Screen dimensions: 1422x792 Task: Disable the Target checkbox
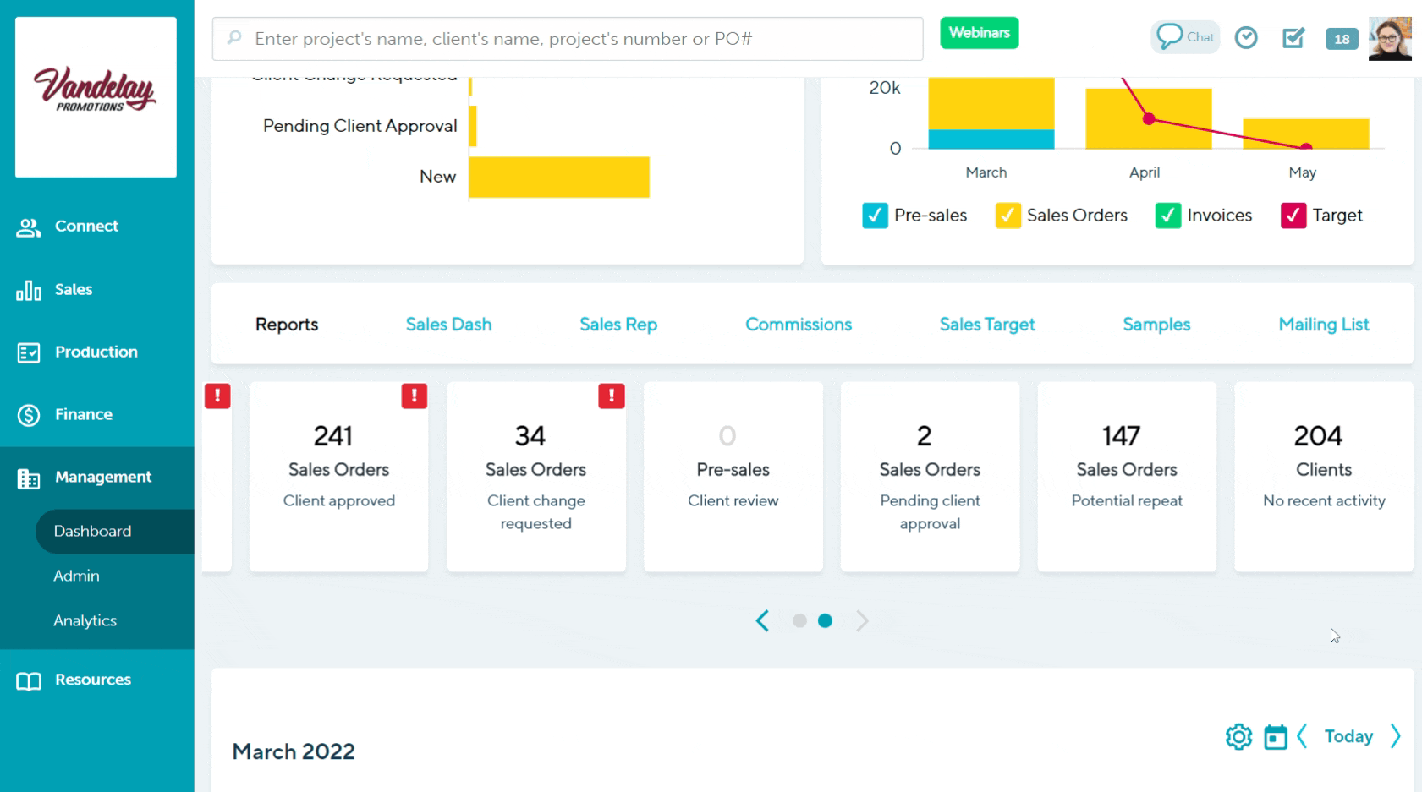(x=1293, y=216)
